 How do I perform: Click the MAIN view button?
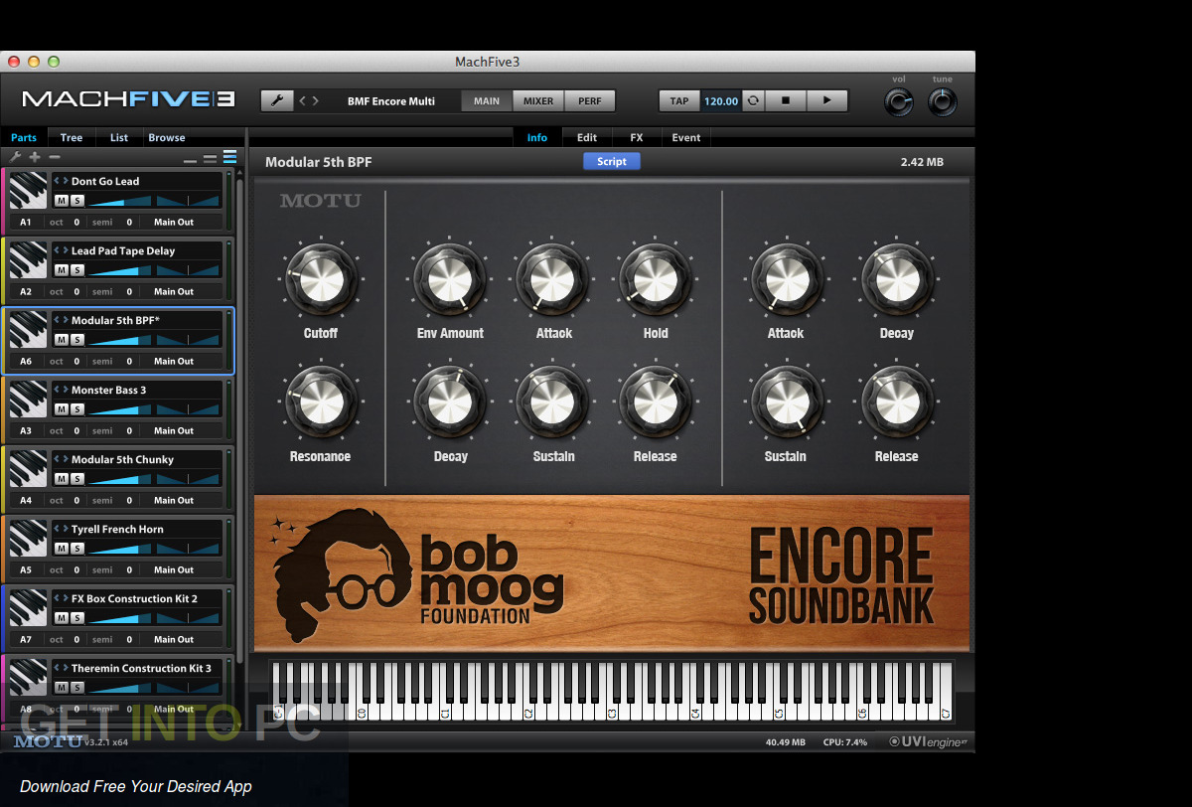(x=487, y=100)
